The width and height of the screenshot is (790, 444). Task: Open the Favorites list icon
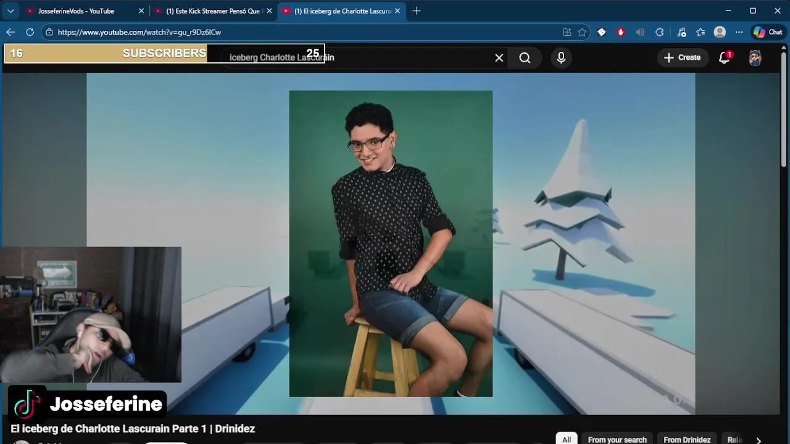[x=701, y=32]
